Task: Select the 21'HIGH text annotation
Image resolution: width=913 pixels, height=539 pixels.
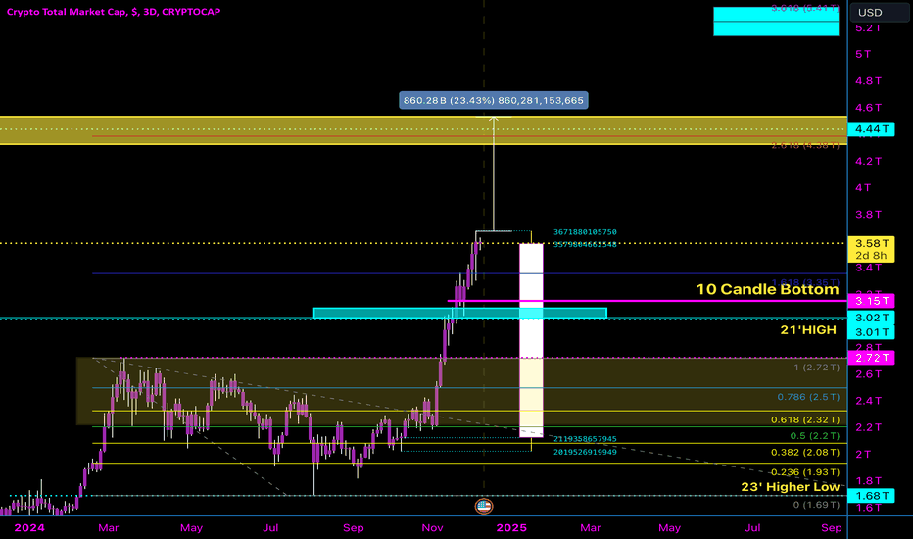Action: click(x=808, y=330)
